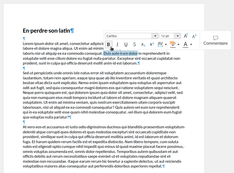Expand the highlight color palette arrow
Image resolution: width=234 pixels, height=173 pixels.
pos(178,44)
